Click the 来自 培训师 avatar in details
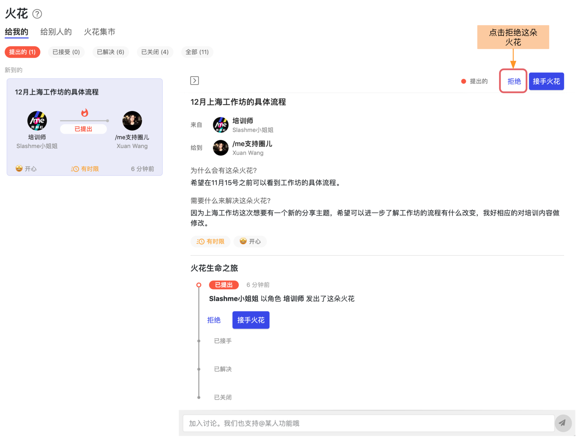Screen dimensions: 580x439 click(x=221, y=125)
